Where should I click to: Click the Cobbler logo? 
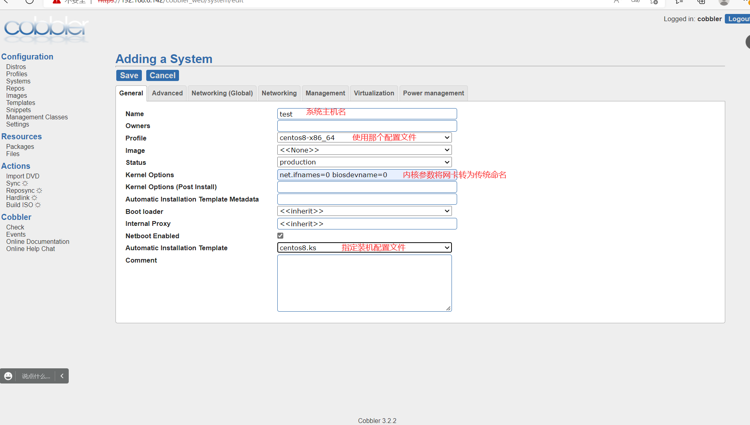pos(46,30)
